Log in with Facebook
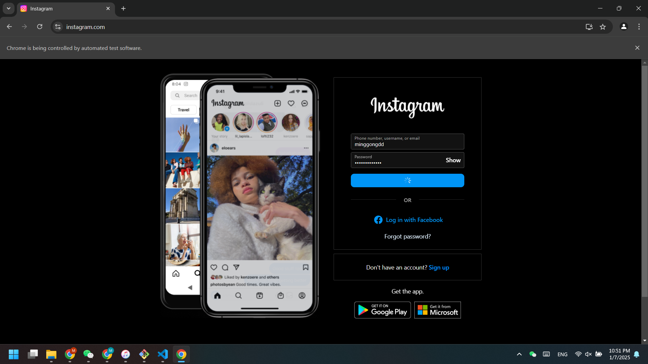The image size is (648, 364). [x=408, y=220]
